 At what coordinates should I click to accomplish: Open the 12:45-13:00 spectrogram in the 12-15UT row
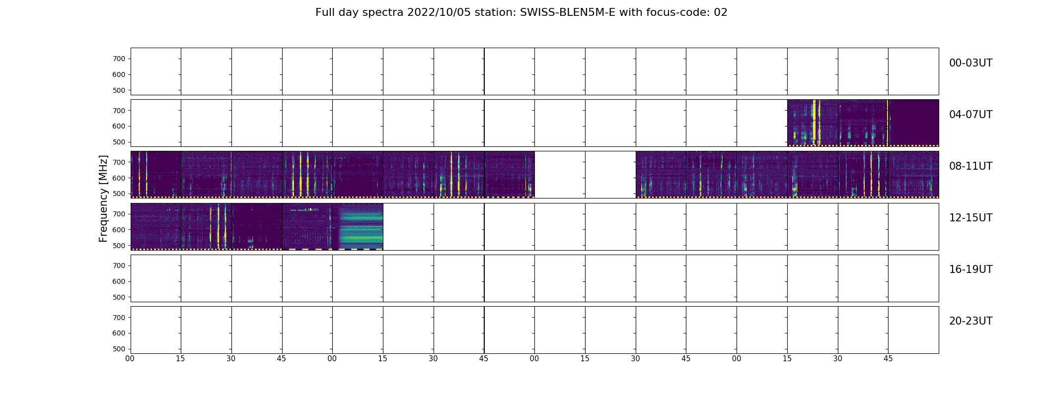[x=307, y=226]
